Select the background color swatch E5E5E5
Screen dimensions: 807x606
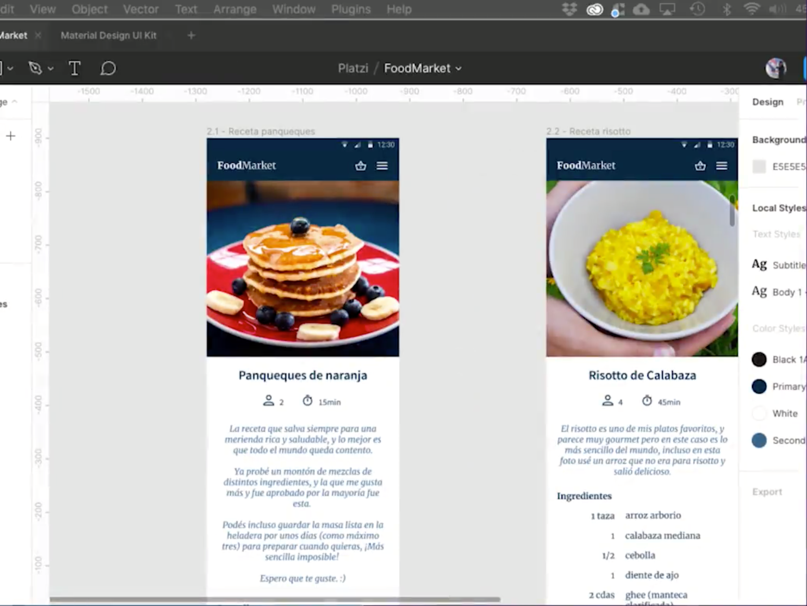coord(759,166)
